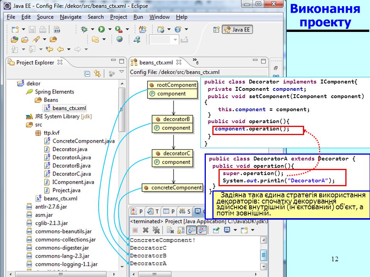Select Project.java in tree
The image size is (370, 277).
point(66,190)
